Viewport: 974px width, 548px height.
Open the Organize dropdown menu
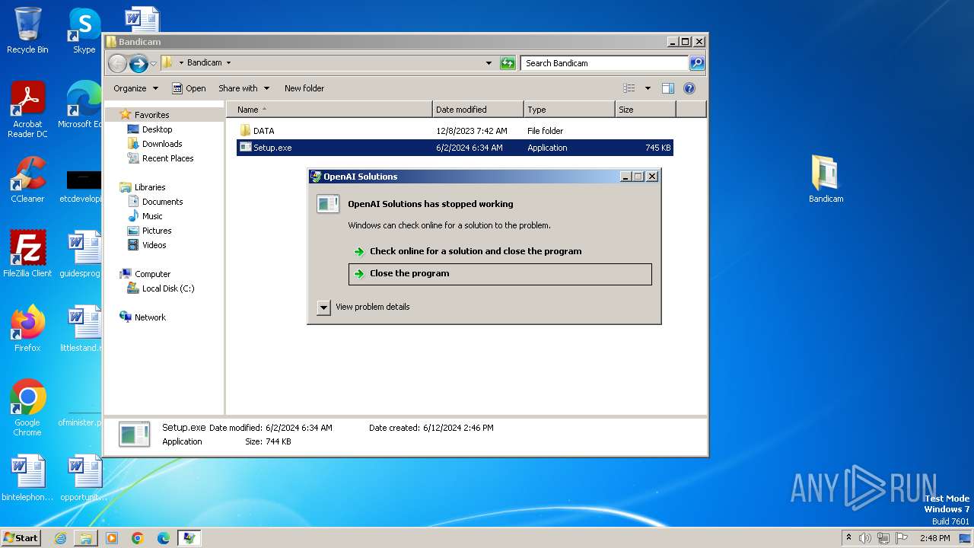(135, 88)
